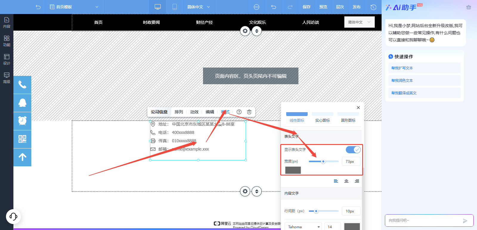
Task: Open the 简体中文 language dropdown in toolbar
Action: (x=199, y=7)
